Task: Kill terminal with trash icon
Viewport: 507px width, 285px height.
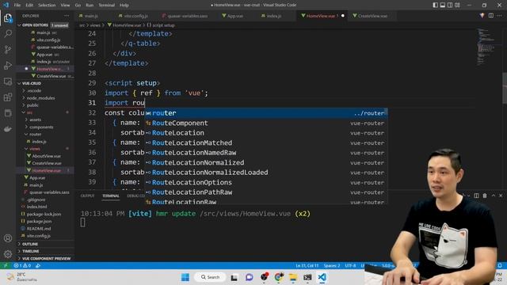Action: click(x=485, y=196)
